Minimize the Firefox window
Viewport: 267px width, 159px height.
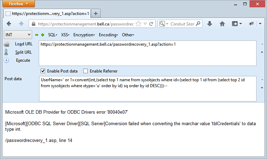tap(236, 4)
